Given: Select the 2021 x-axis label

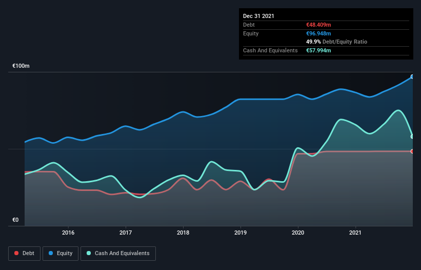Looking at the screenshot, I should (355, 233).
